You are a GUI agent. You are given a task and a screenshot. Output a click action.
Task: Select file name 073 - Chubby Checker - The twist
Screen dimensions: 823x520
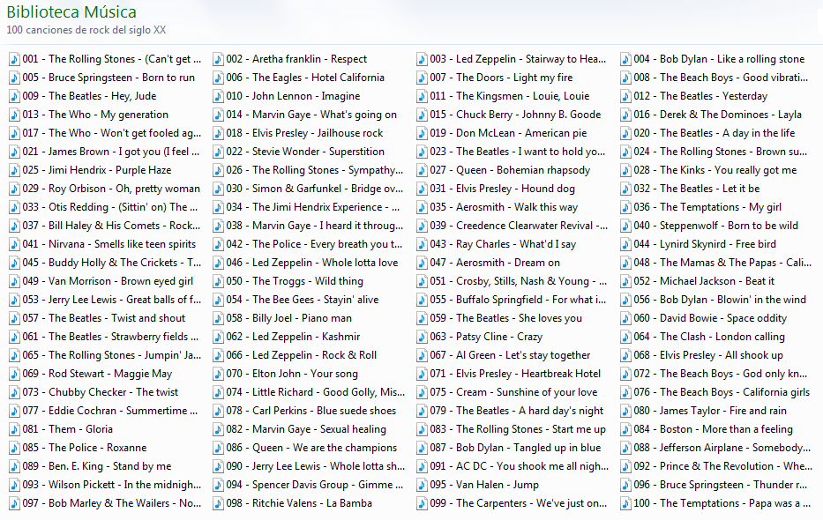[101, 392]
